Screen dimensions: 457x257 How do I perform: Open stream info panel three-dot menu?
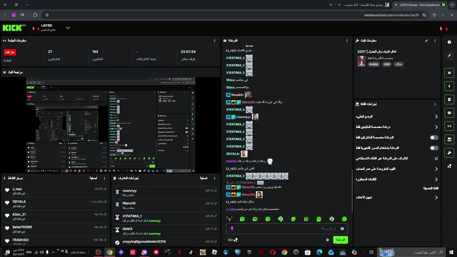[435, 41]
